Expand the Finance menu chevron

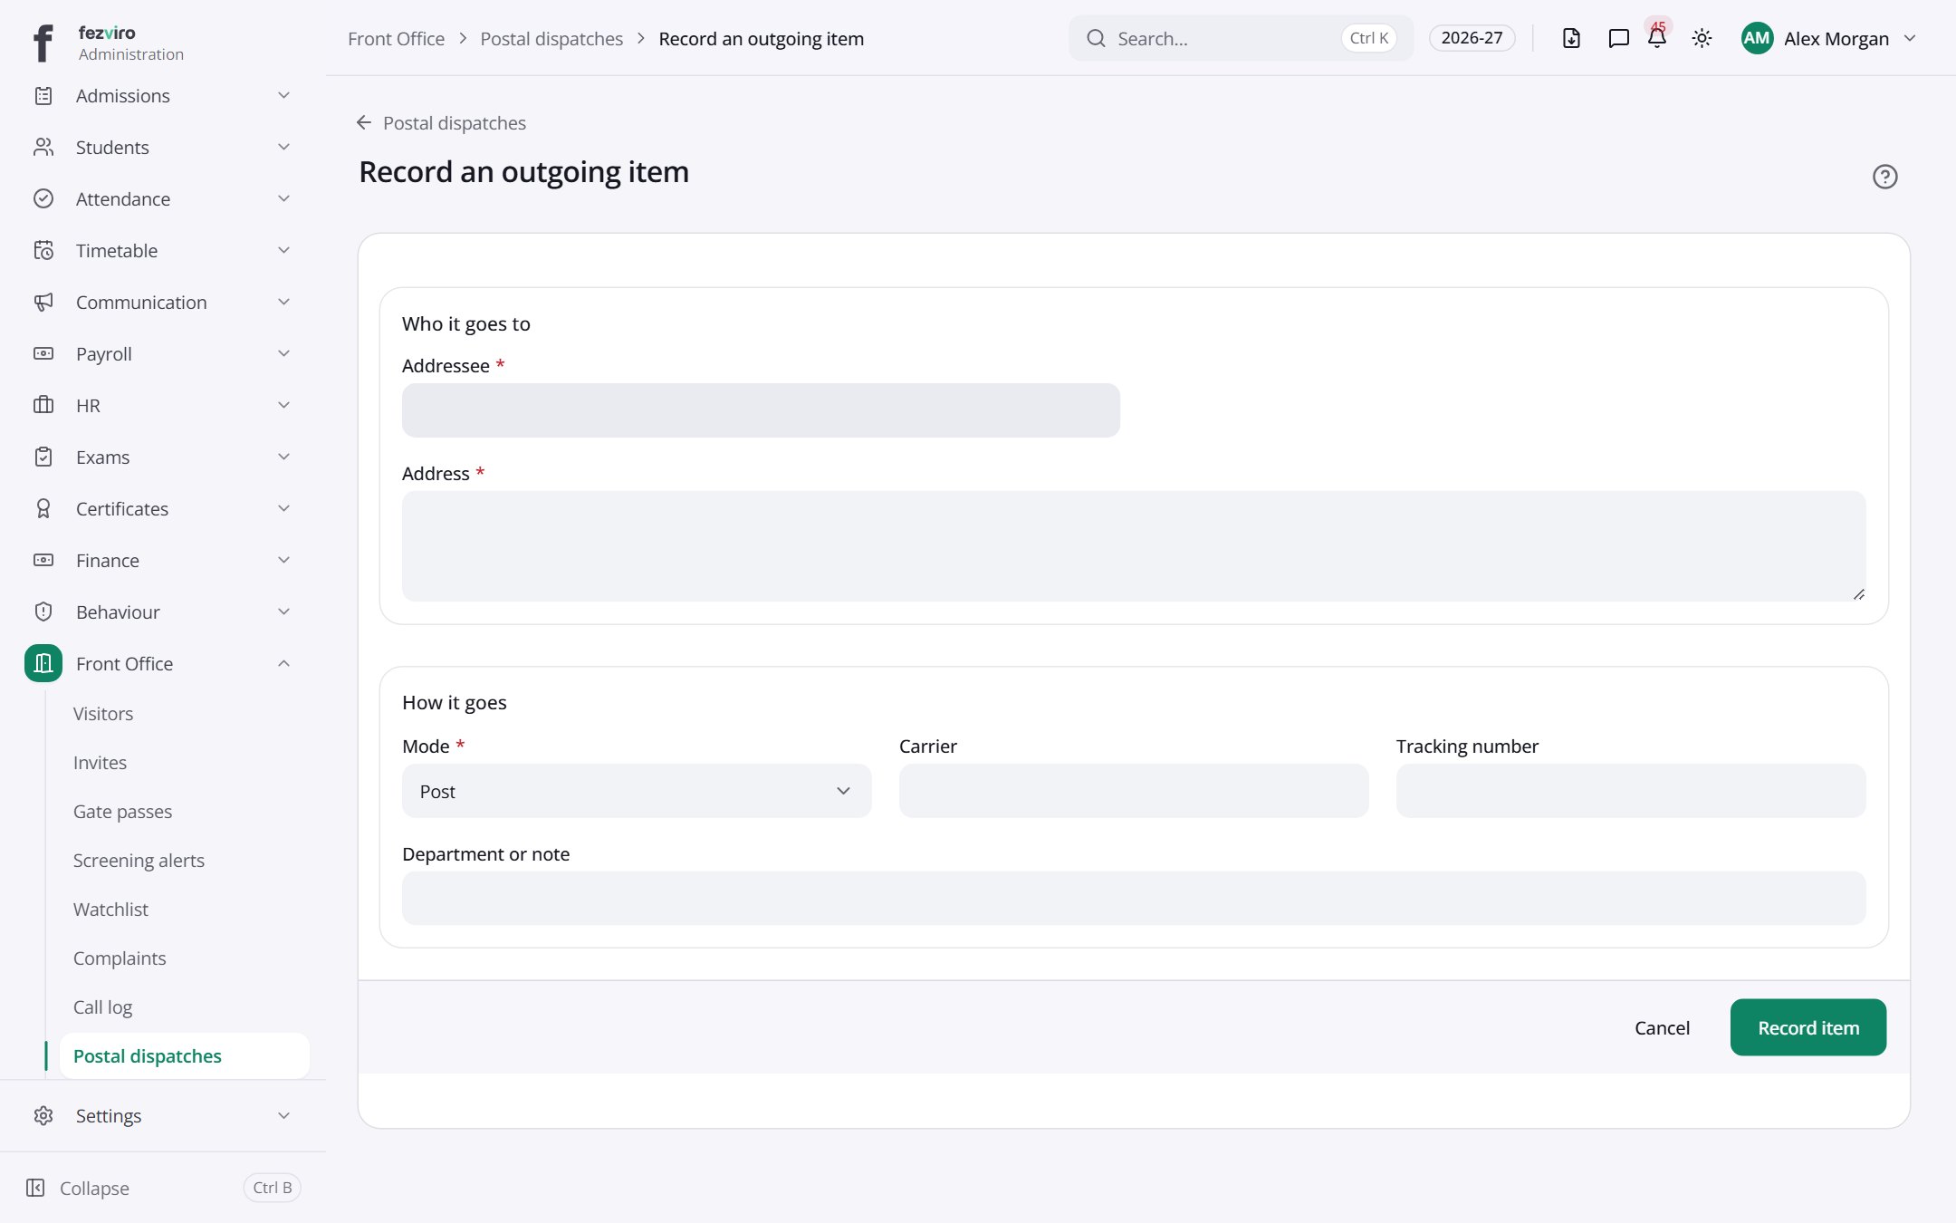283,560
